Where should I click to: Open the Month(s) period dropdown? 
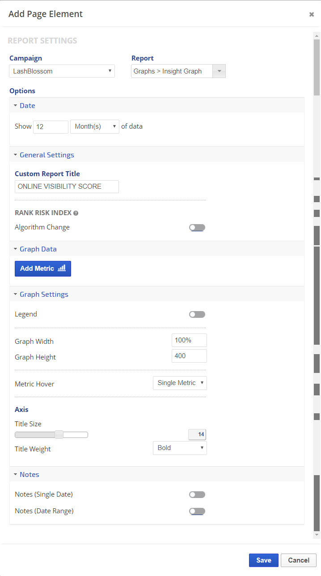tap(95, 127)
